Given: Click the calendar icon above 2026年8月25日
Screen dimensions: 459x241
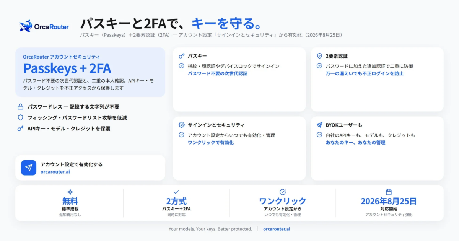Looking at the screenshot, I should click(389, 192).
